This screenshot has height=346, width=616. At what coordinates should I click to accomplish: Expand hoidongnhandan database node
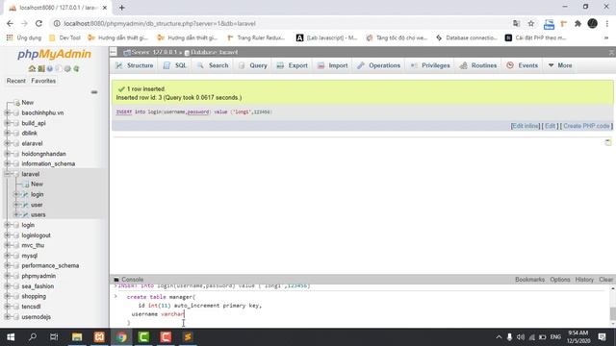click(x=7, y=154)
